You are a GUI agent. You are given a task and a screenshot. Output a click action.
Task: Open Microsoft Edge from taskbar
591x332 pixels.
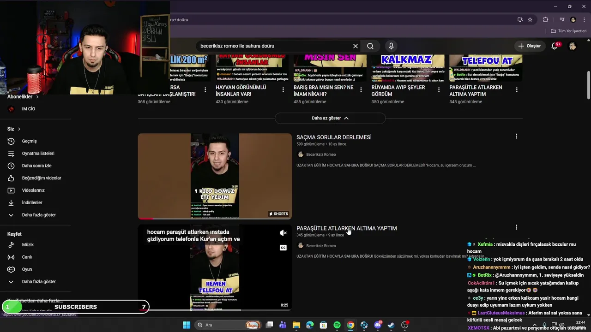[x=310, y=325]
